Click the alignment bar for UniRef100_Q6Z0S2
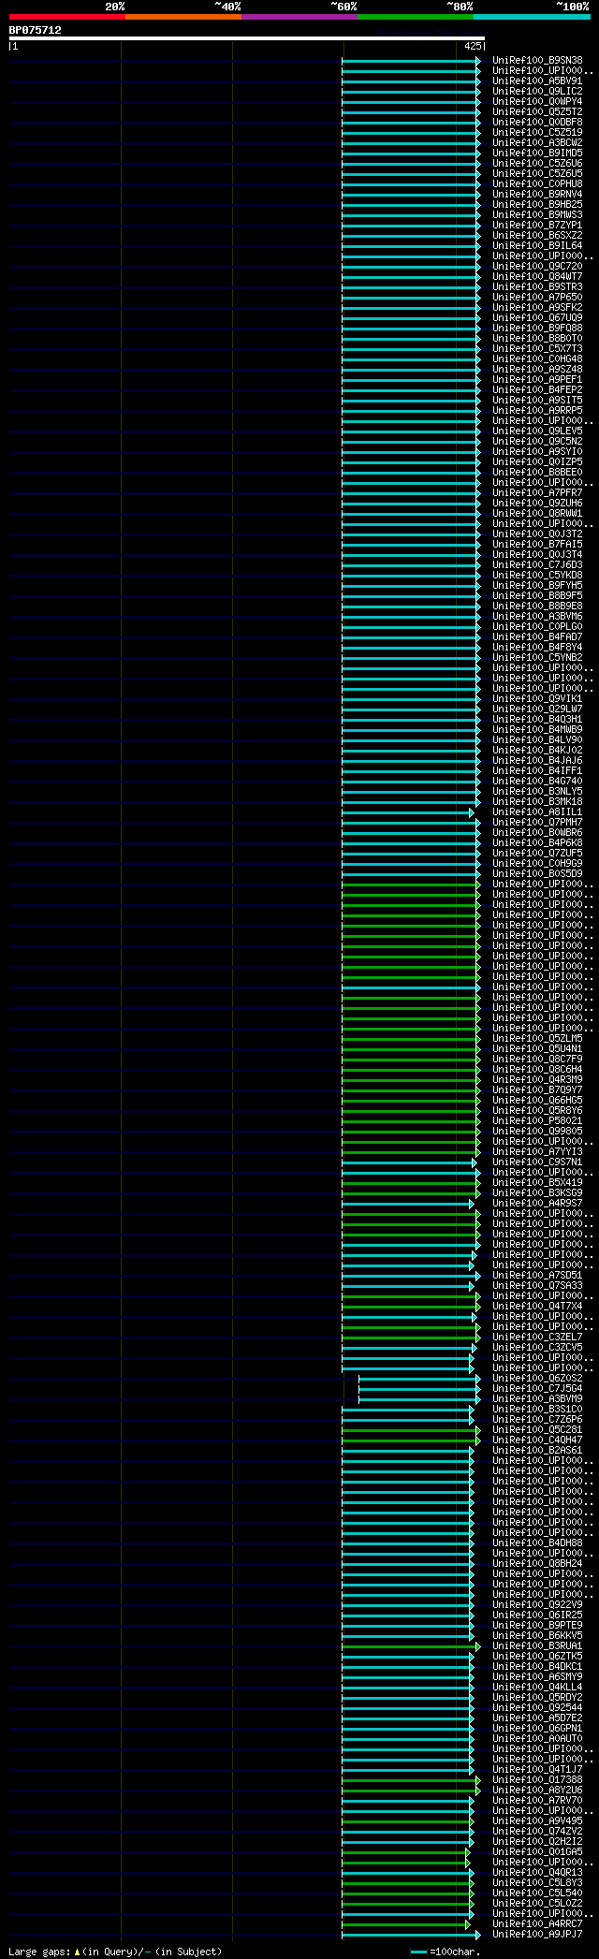Image resolution: width=599 pixels, height=1959 pixels. [x=419, y=1380]
